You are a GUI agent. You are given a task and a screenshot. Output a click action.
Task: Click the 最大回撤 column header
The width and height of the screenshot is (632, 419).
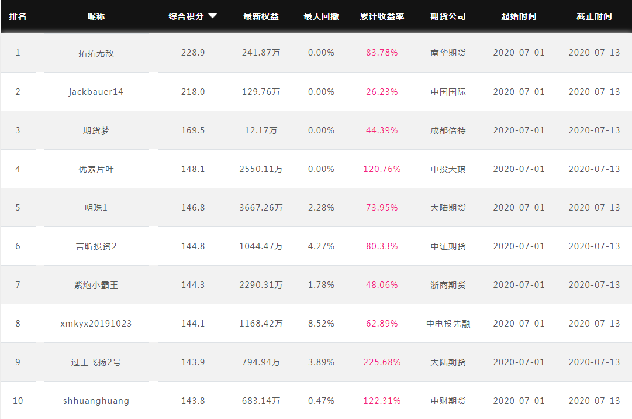(x=321, y=16)
